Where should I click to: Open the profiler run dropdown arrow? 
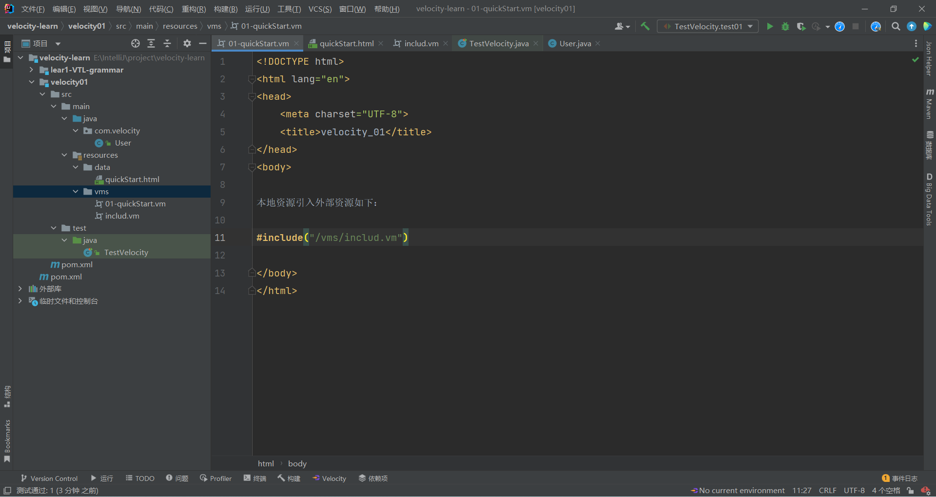tap(828, 27)
